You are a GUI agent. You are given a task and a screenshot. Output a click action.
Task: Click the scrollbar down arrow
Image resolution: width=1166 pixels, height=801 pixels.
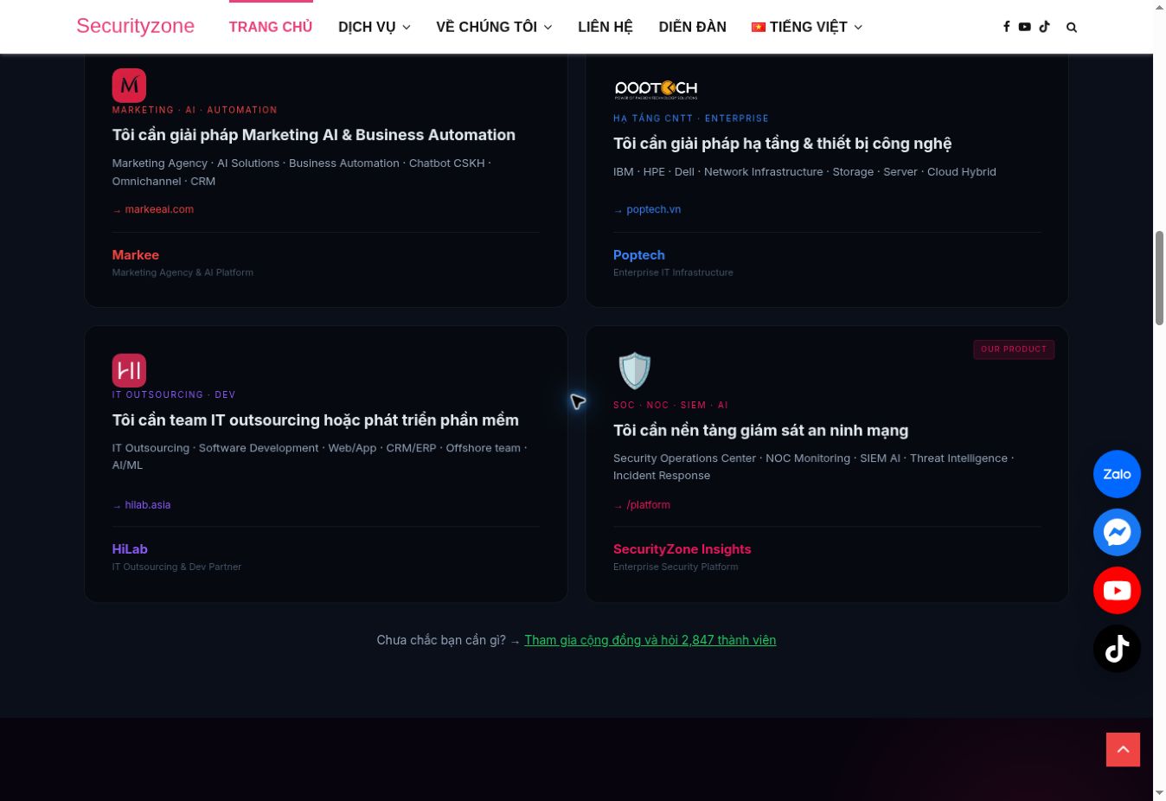coord(1159,793)
